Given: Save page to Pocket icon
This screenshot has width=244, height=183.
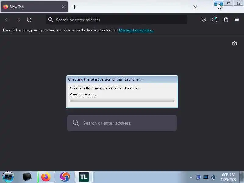Looking at the screenshot, I should (204, 20).
